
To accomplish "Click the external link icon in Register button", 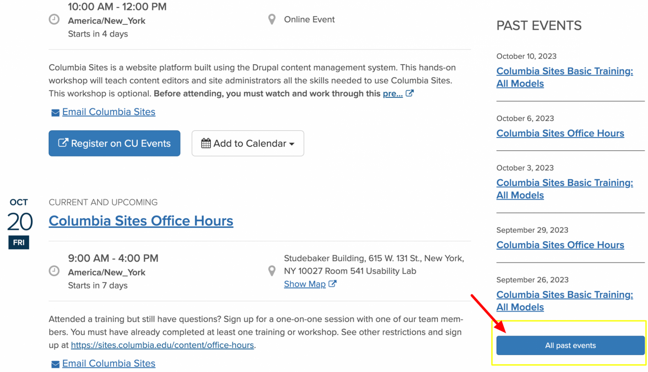I will [63, 142].
